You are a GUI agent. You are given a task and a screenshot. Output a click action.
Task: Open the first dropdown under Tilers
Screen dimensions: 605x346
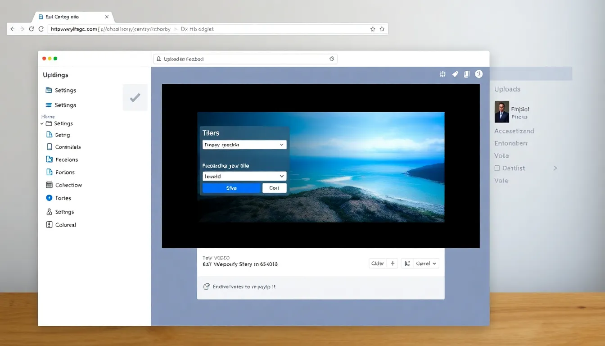click(x=244, y=145)
